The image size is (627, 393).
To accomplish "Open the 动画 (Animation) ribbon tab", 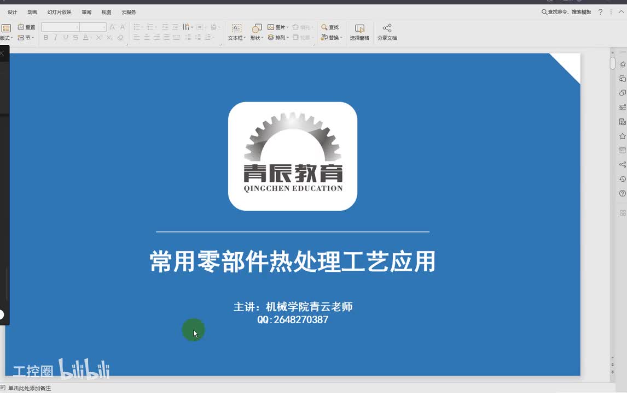I will [32, 13].
